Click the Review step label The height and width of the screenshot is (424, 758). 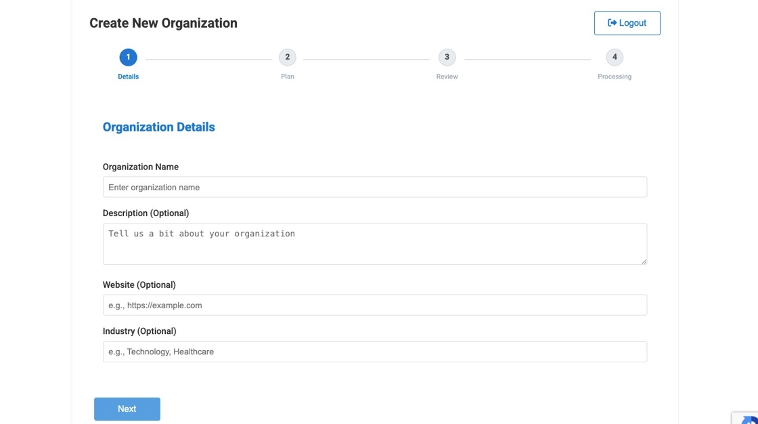click(447, 76)
